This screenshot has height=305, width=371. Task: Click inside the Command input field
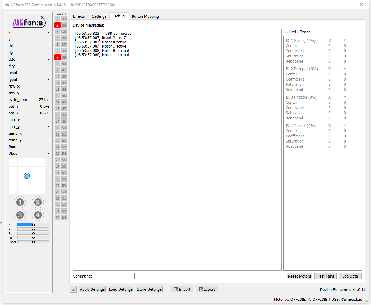(114, 276)
